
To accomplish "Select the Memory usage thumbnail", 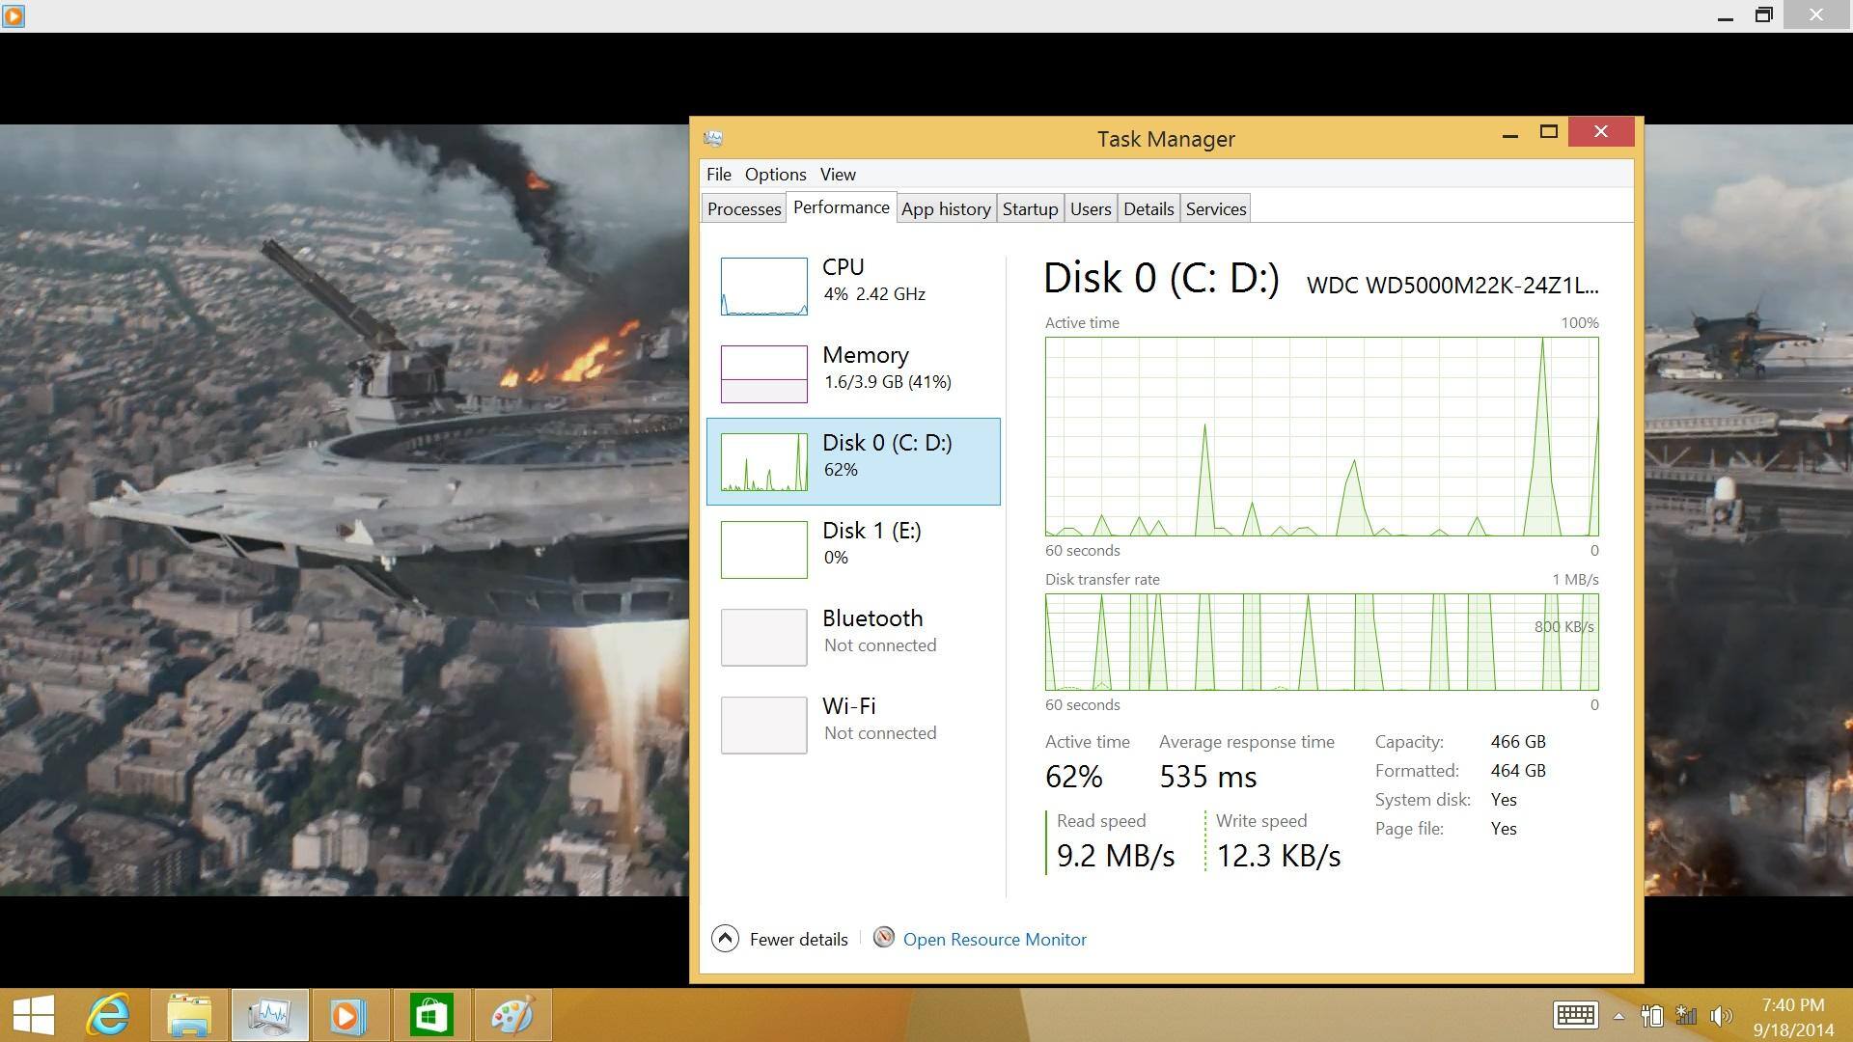I will (x=763, y=374).
